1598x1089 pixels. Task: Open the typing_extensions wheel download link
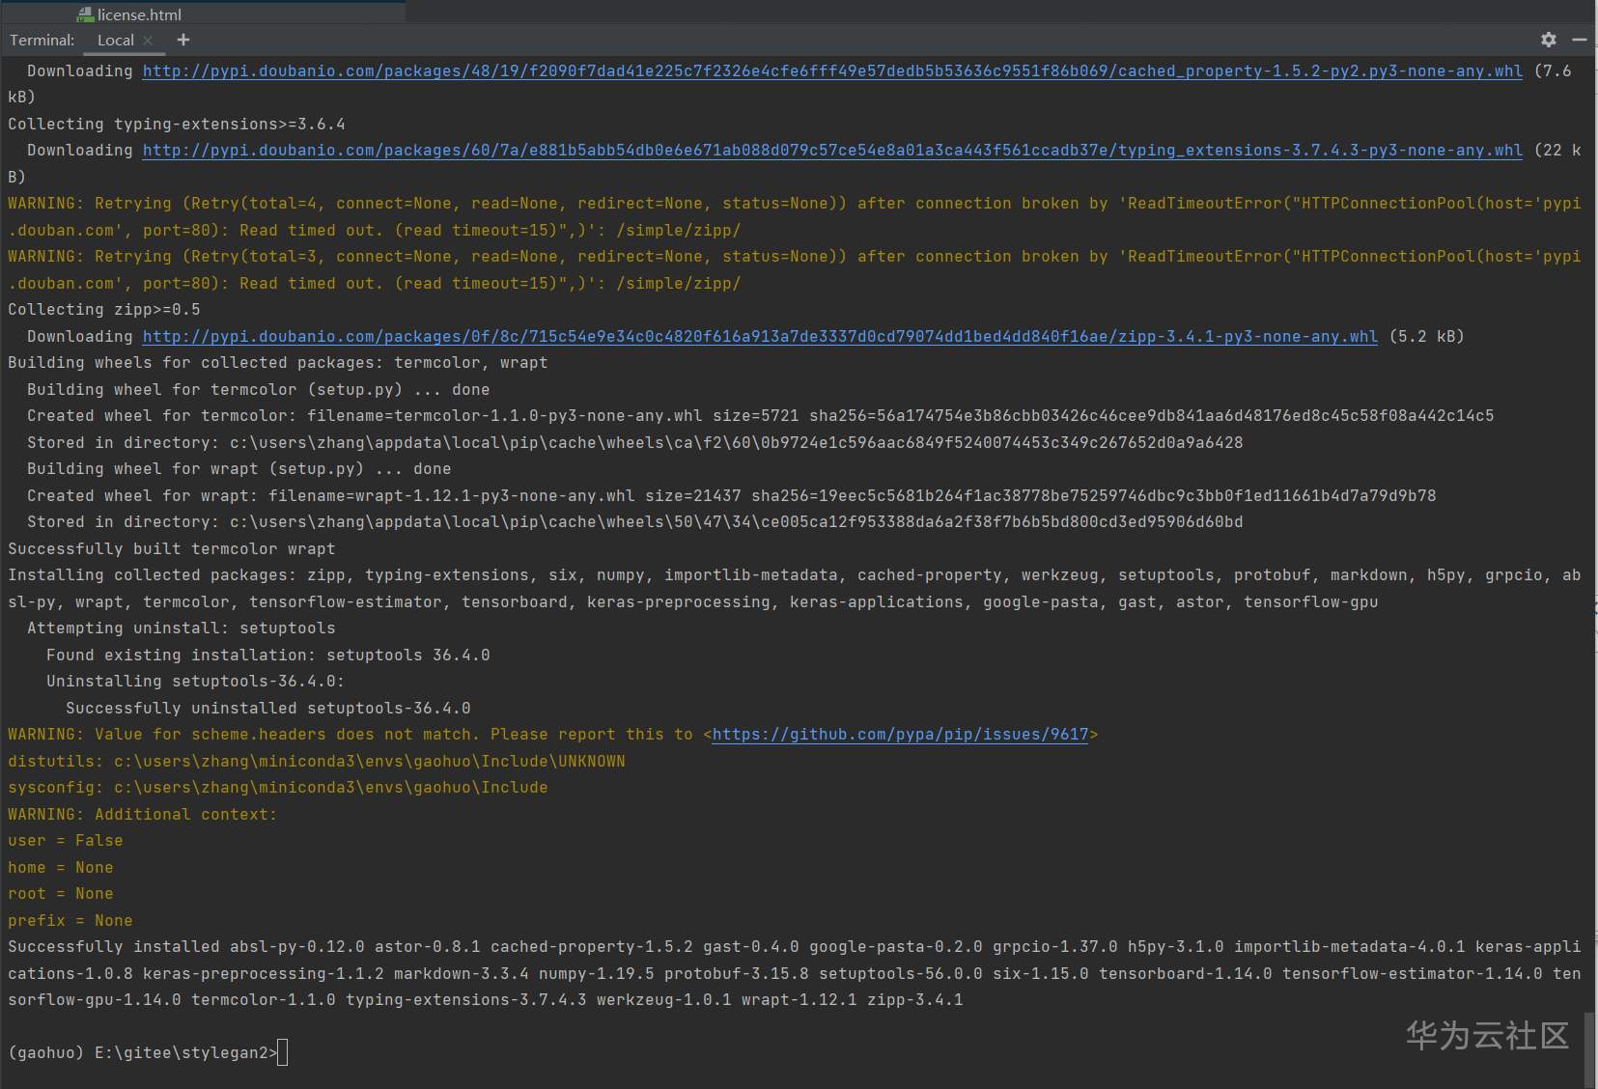(x=831, y=151)
